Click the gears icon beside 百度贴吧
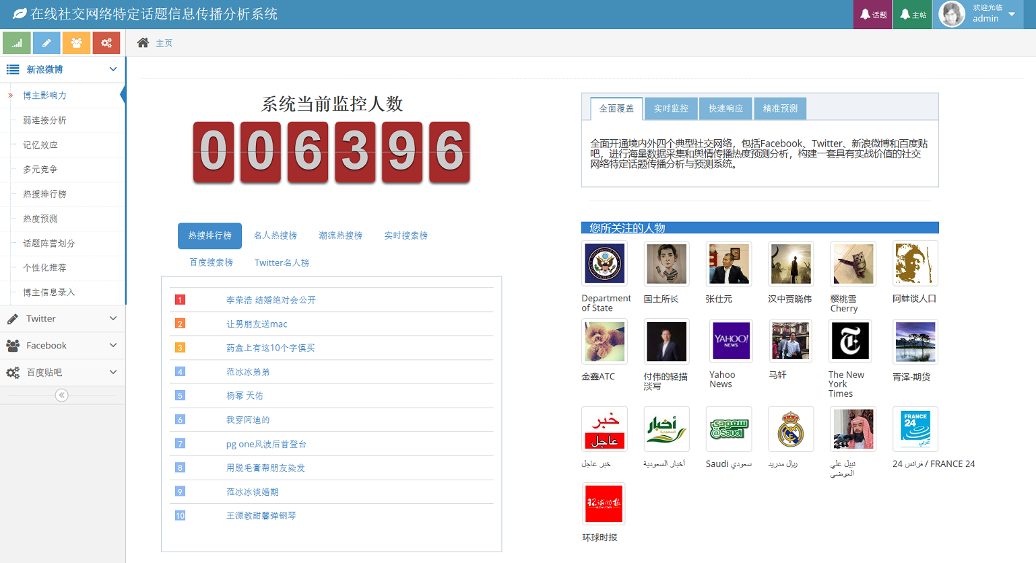The width and height of the screenshot is (1036, 563). (13, 373)
